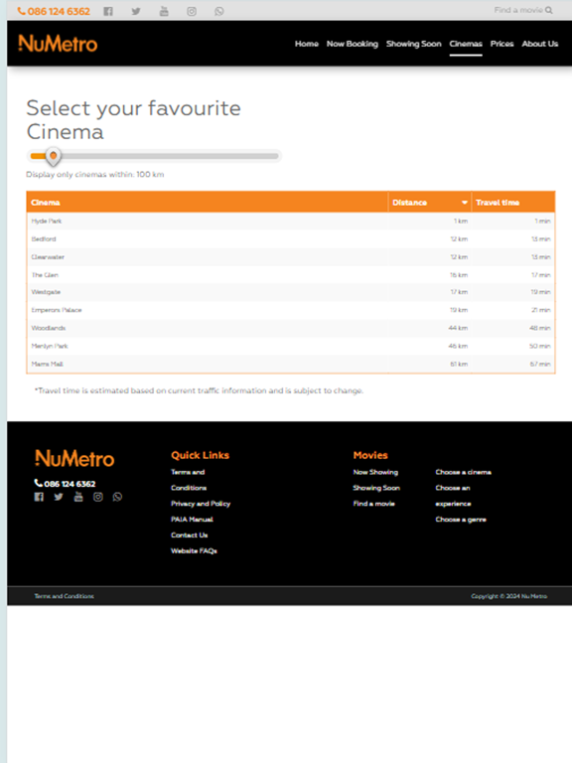Open the About Us menu item

(540, 44)
